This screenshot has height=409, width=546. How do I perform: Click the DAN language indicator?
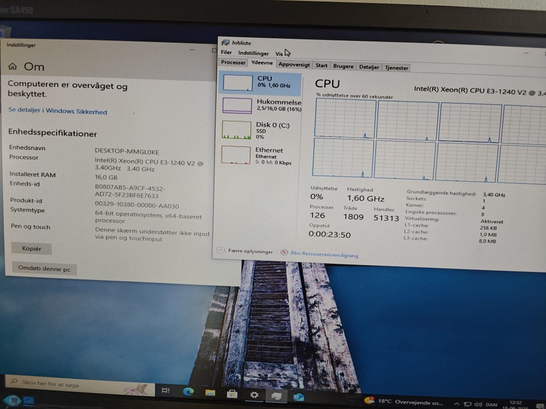click(x=491, y=405)
